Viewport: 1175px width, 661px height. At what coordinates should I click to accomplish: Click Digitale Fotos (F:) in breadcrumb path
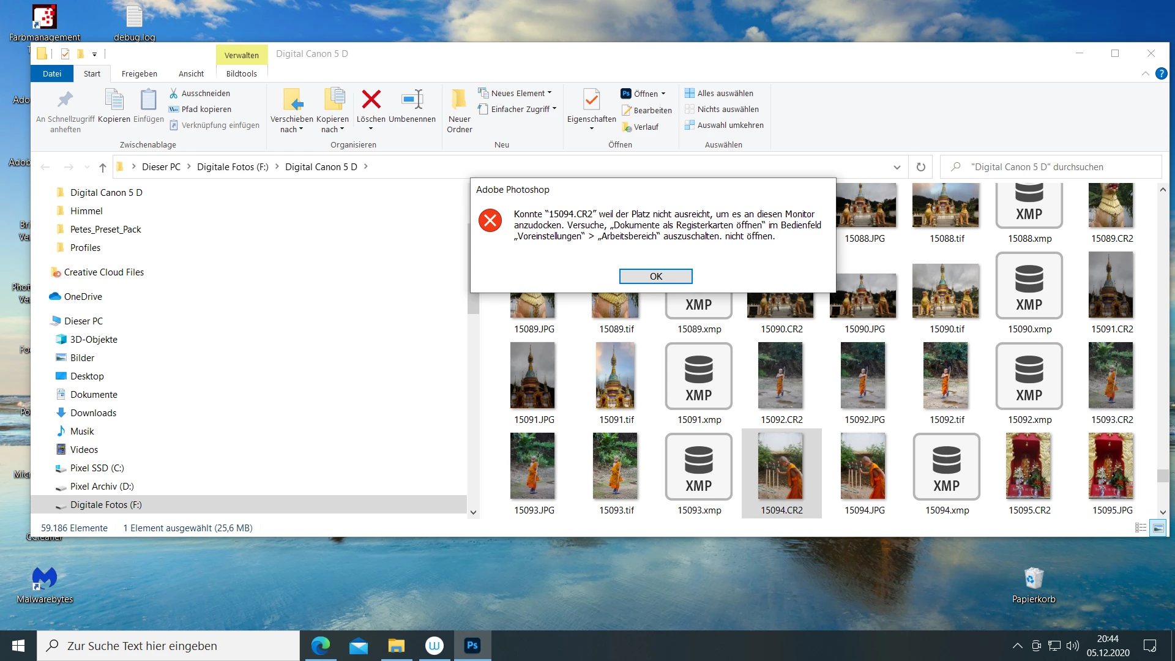(x=233, y=166)
